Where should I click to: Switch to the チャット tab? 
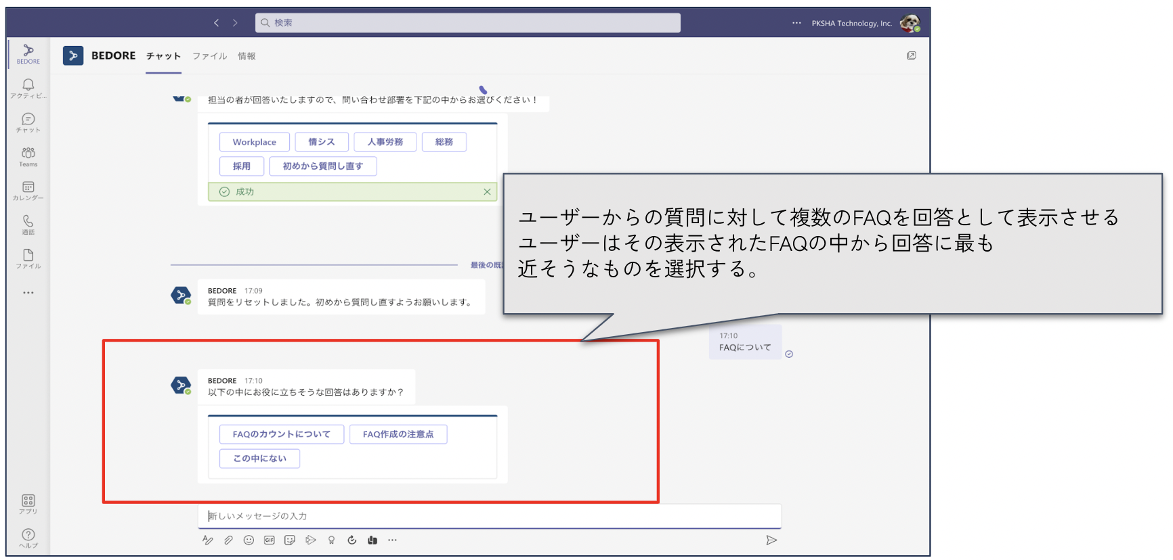[163, 56]
